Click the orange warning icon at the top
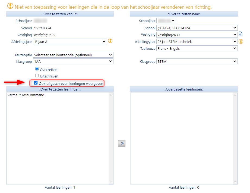 10,6
